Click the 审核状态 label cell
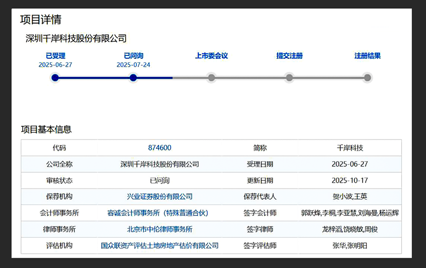Screen dimensions: 426x268 coord(59,181)
